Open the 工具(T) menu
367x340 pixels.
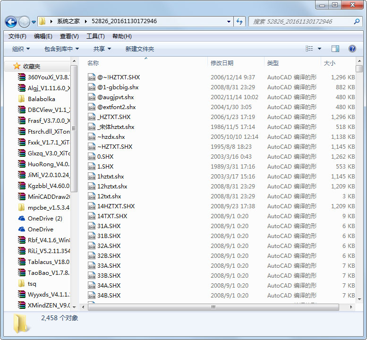95,36
